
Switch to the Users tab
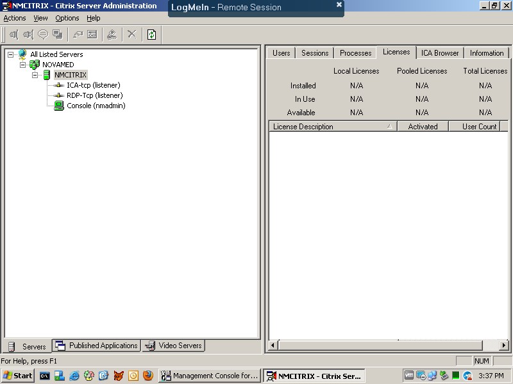[x=282, y=53]
